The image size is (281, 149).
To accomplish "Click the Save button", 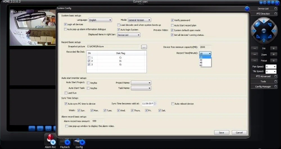I will (x=221, y=133).
